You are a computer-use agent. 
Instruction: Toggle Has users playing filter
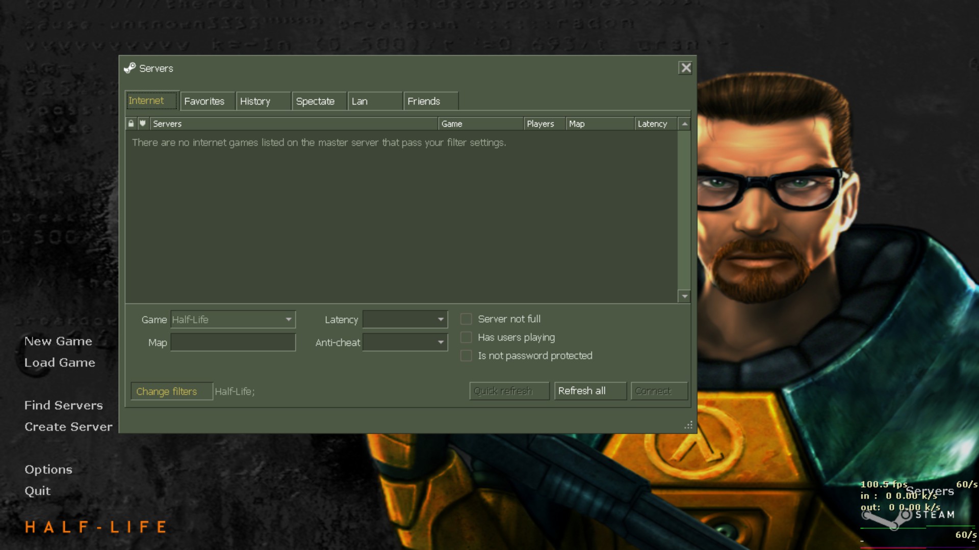tap(466, 338)
